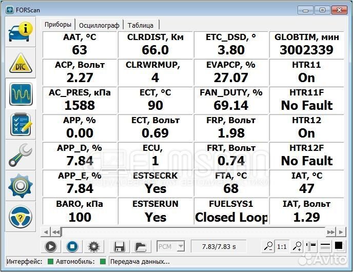Zoom in with magnifier plus icon

[297, 246]
